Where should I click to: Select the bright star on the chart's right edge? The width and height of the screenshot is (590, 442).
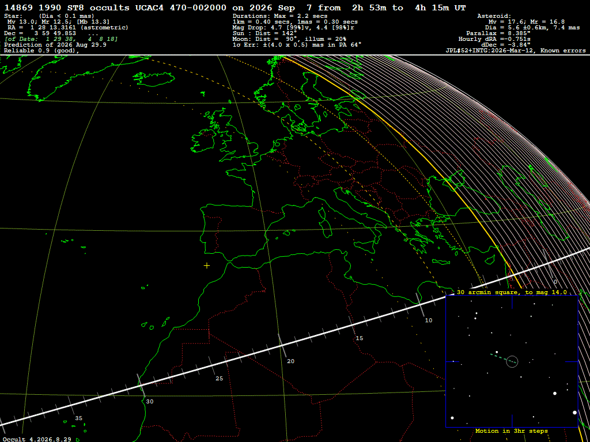click(574, 412)
